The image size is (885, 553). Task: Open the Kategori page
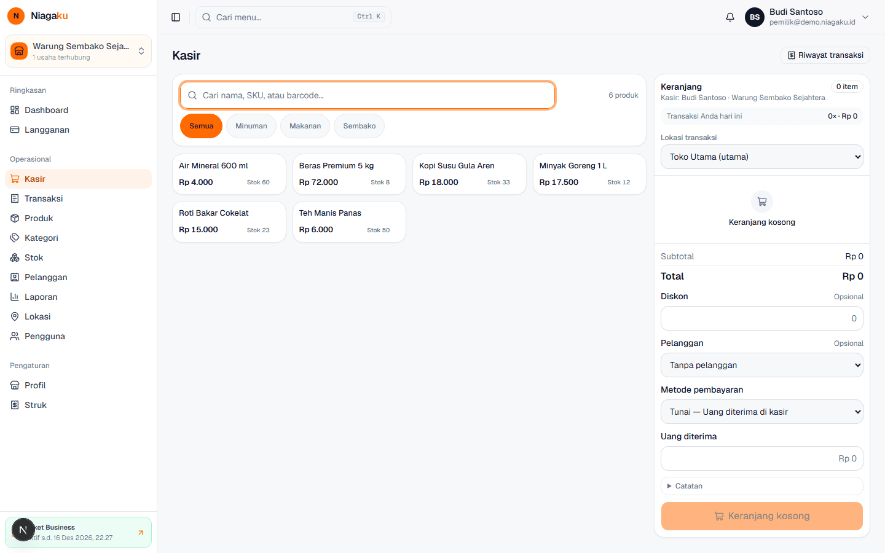pos(78,238)
